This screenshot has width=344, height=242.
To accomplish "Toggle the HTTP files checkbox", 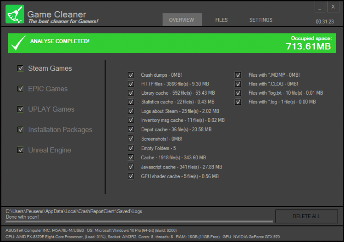I will point(131,84).
